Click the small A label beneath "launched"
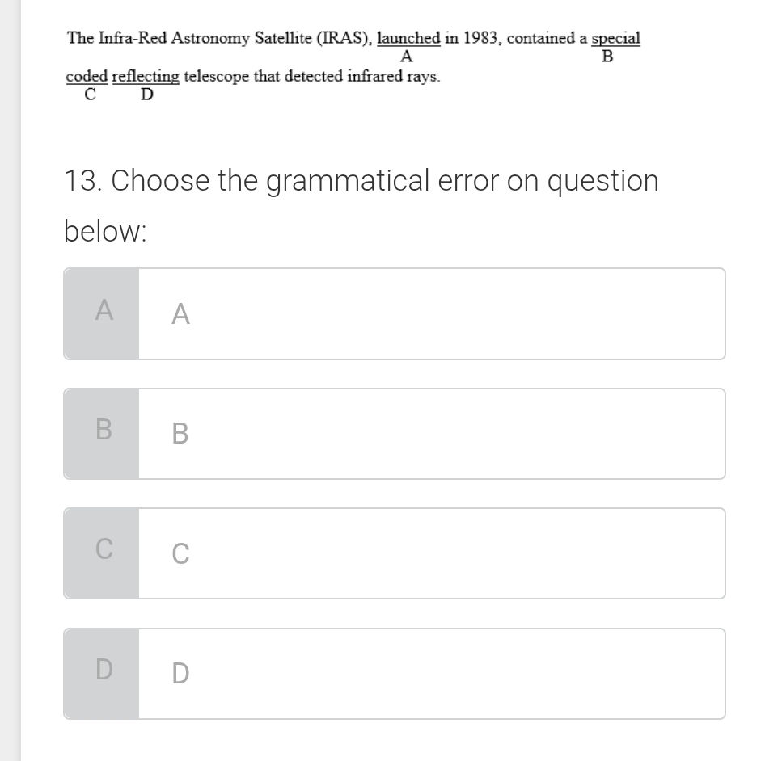 coord(407,57)
